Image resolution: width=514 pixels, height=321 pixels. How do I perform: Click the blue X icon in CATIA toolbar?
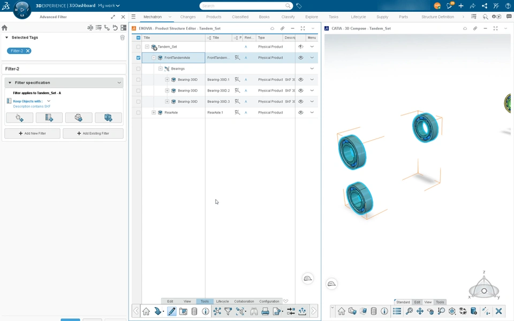coord(498,311)
